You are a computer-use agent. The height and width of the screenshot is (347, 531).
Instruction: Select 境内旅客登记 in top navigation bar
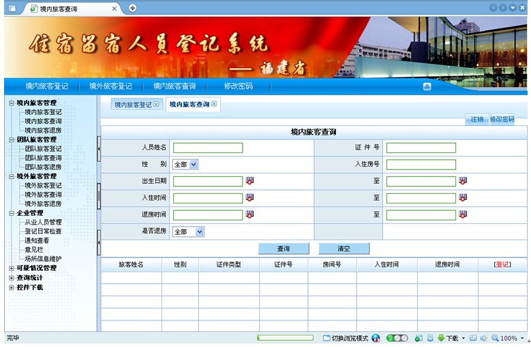(x=47, y=86)
